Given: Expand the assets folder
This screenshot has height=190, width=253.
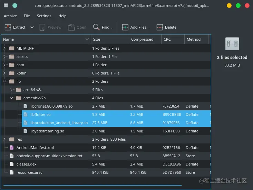Looking at the screenshot, I should (x=4, y=57).
